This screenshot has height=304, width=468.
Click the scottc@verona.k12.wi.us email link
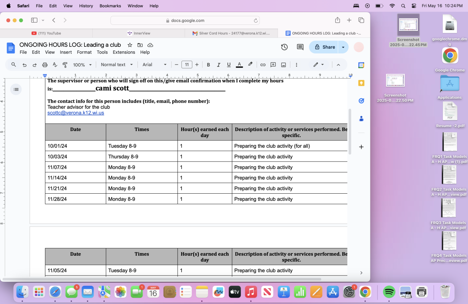click(76, 113)
